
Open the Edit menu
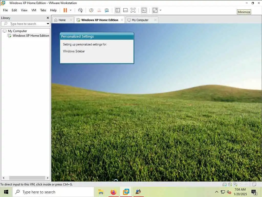14,10
